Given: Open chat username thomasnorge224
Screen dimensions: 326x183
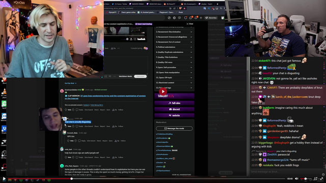Looking at the screenshot, I should pos(278,160).
